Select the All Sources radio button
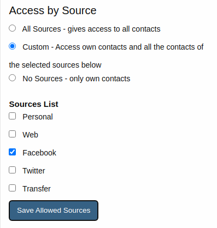217x228 pixels. click(13, 28)
